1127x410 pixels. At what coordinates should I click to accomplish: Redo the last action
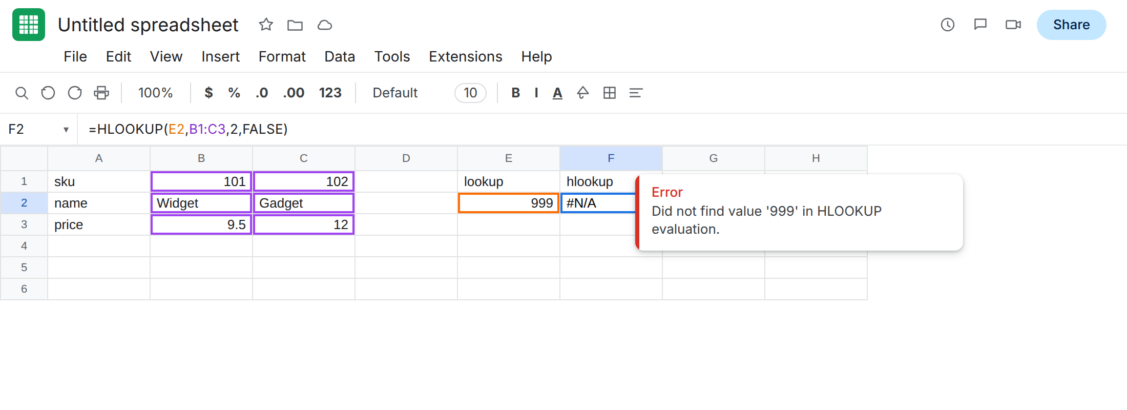tap(75, 93)
